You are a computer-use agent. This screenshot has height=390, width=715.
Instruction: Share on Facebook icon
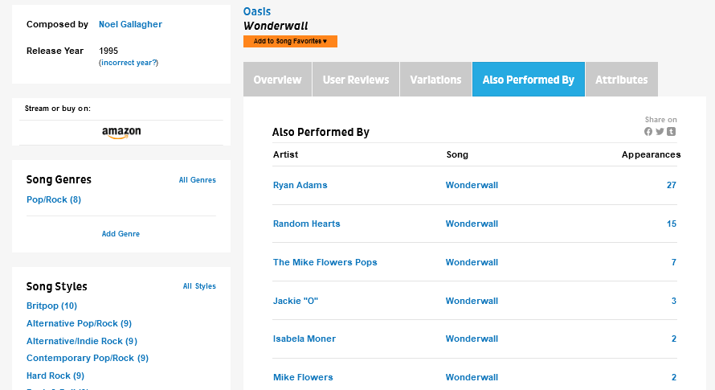(648, 131)
